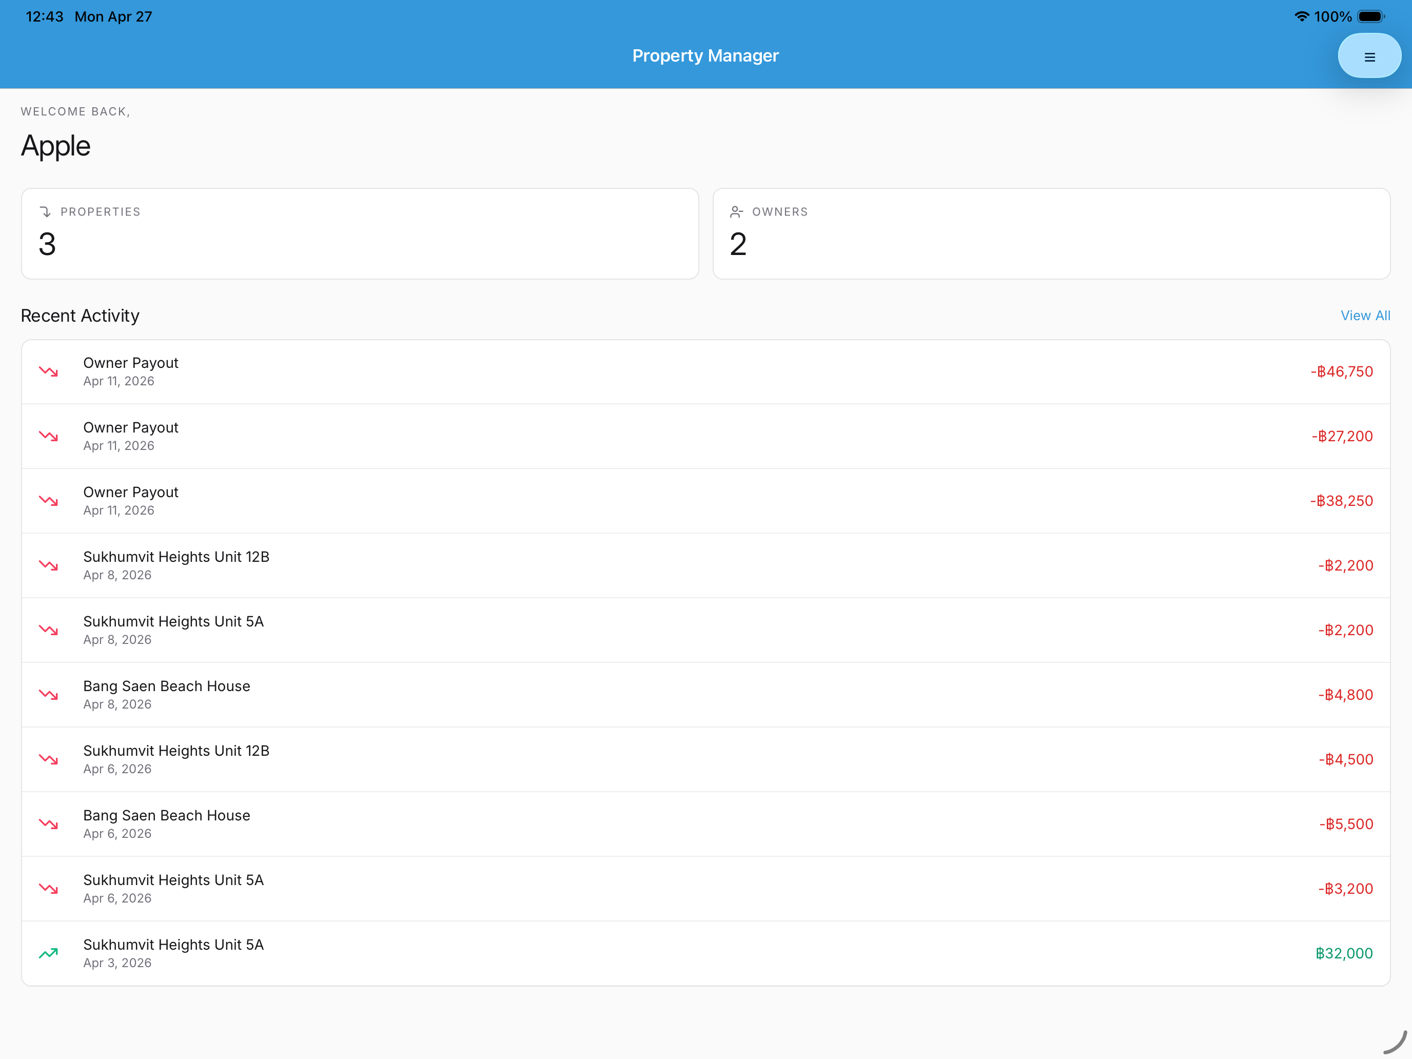The height and width of the screenshot is (1059, 1412).
Task: Click trend-down icon for the -฿27,200 Owner Payout
Action: pos(49,436)
